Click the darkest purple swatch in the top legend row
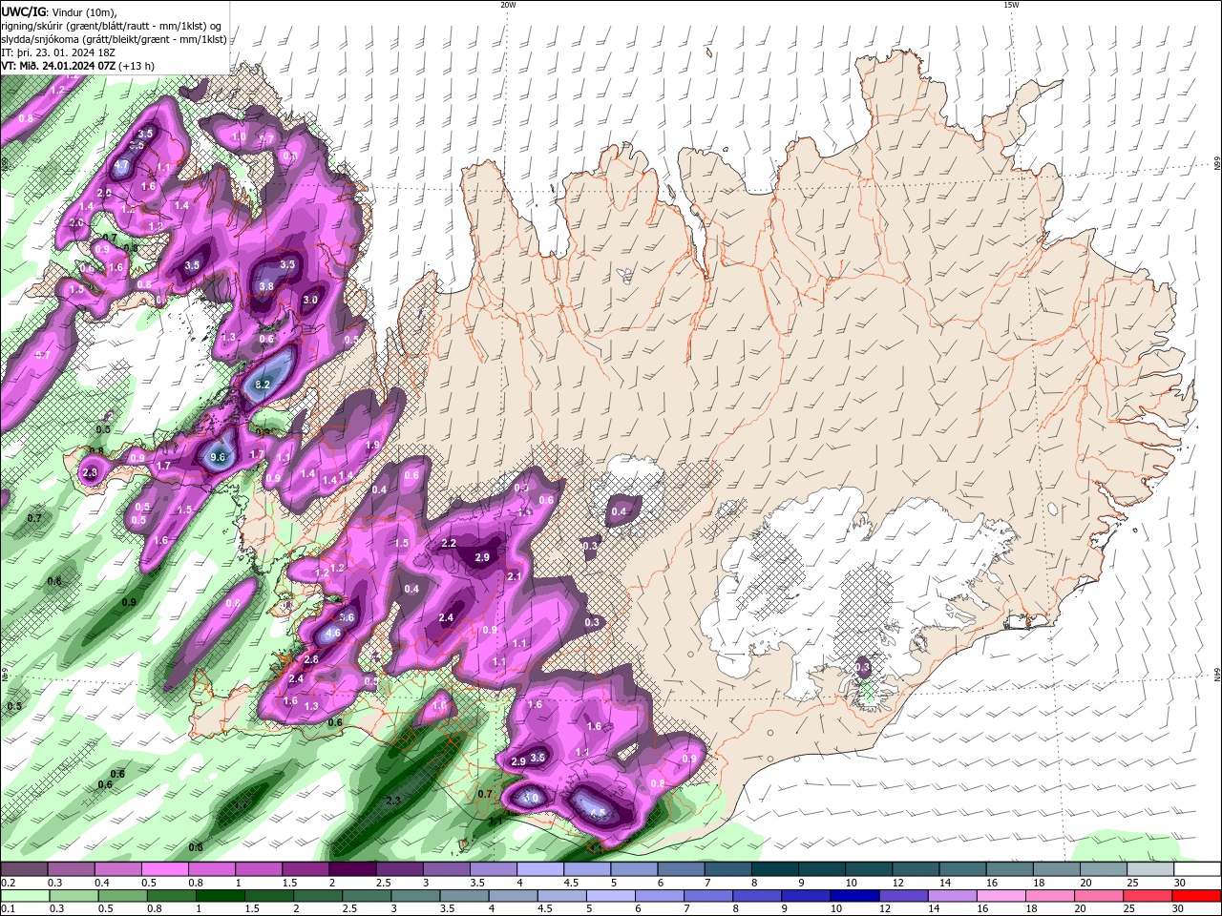This screenshot has height=916, width=1222. click(x=352, y=869)
